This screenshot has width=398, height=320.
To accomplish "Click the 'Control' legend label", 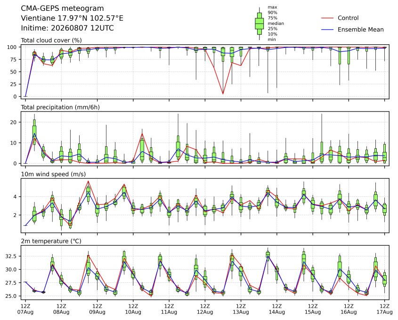I will (x=348, y=18).
